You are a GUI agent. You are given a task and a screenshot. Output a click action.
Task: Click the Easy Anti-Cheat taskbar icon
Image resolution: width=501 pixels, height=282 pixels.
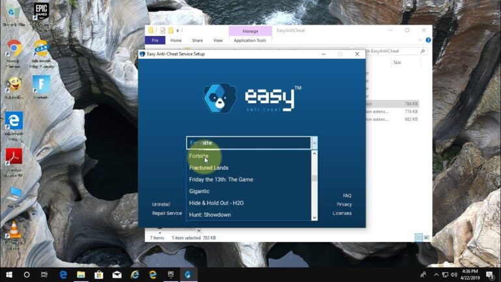coord(188,275)
